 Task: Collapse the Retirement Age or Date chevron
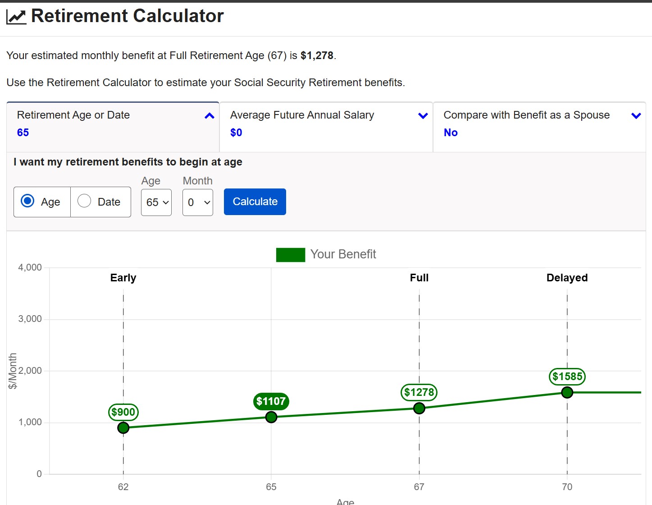[209, 116]
